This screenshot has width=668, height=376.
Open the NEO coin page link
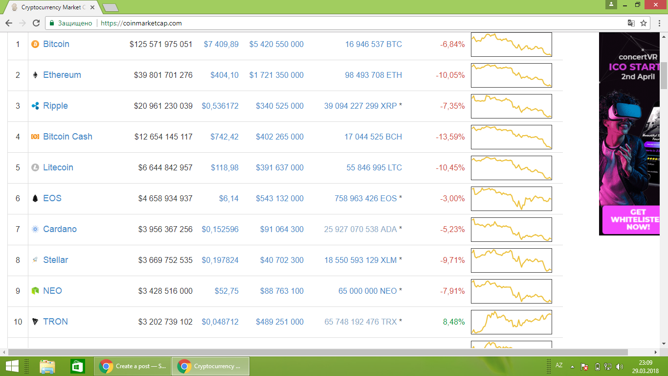pyautogui.click(x=52, y=291)
